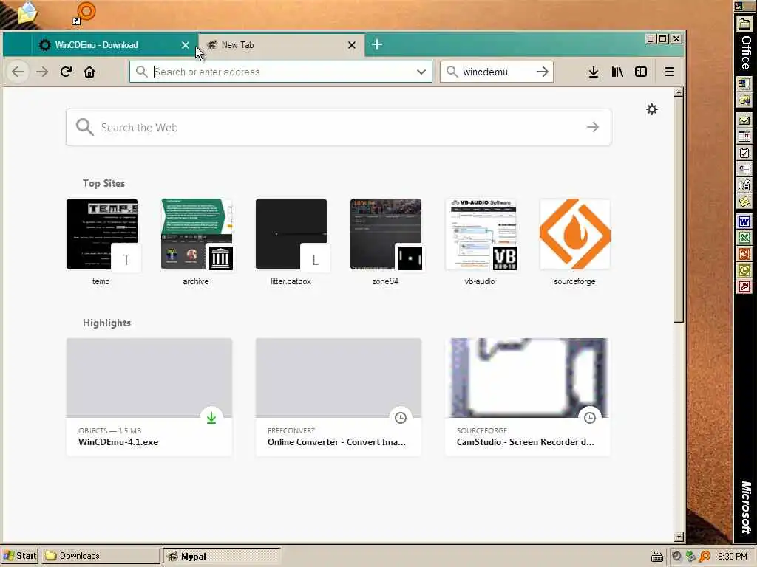The width and height of the screenshot is (757, 567).
Task: Toggle the sidebar view icon
Action: tap(641, 72)
